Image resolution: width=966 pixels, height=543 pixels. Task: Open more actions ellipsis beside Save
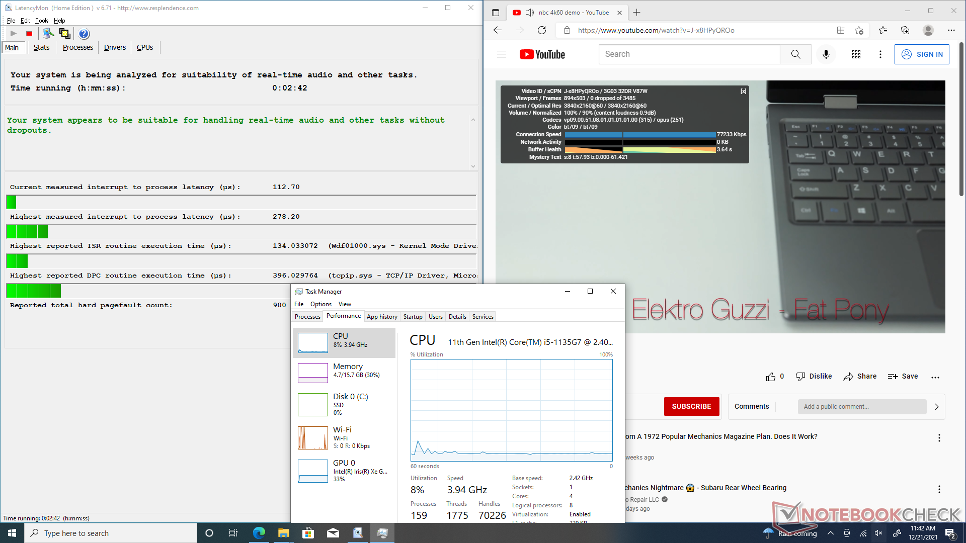(x=935, y=377)
